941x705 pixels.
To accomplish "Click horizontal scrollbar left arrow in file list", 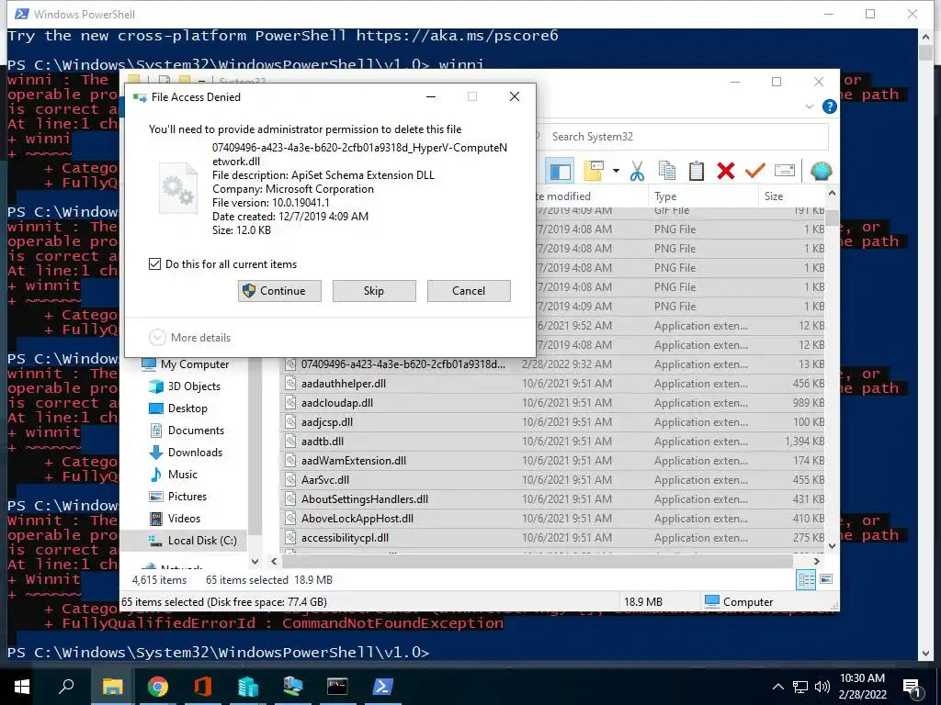I will (274, 562).
